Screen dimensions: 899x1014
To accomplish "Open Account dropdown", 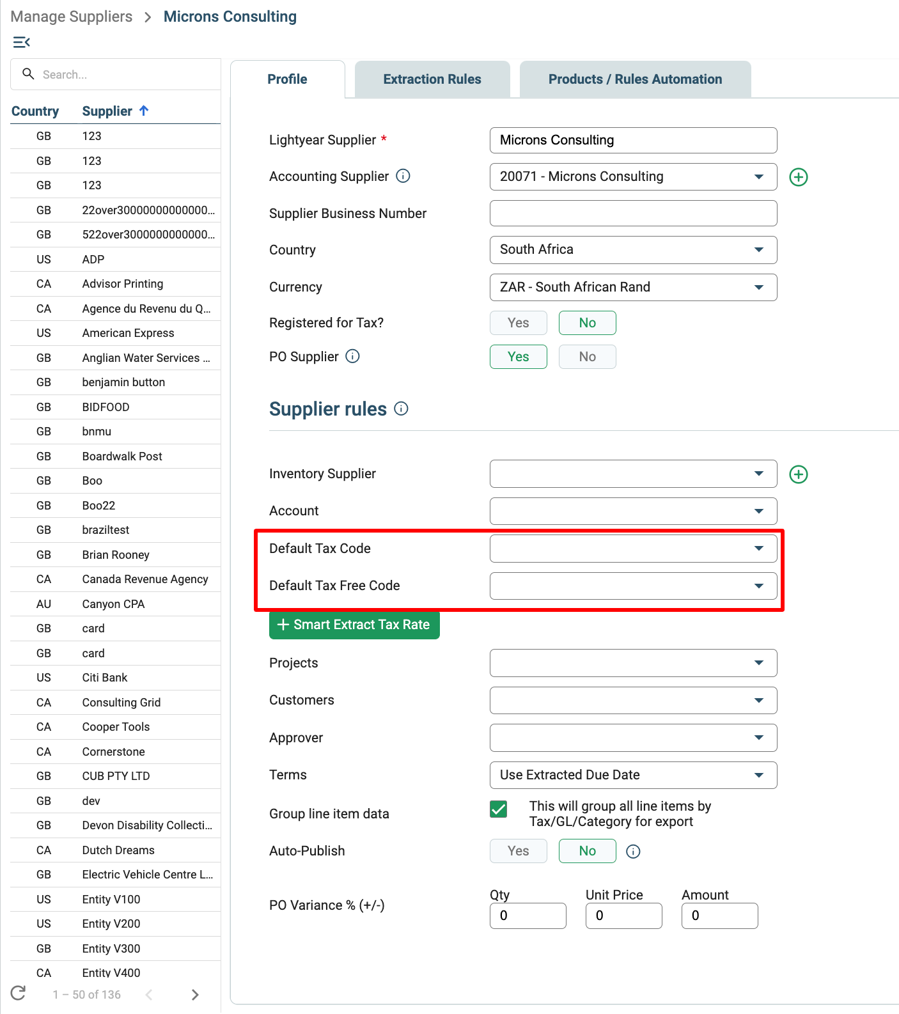I will pyautogui.click(x=634, y=511).
